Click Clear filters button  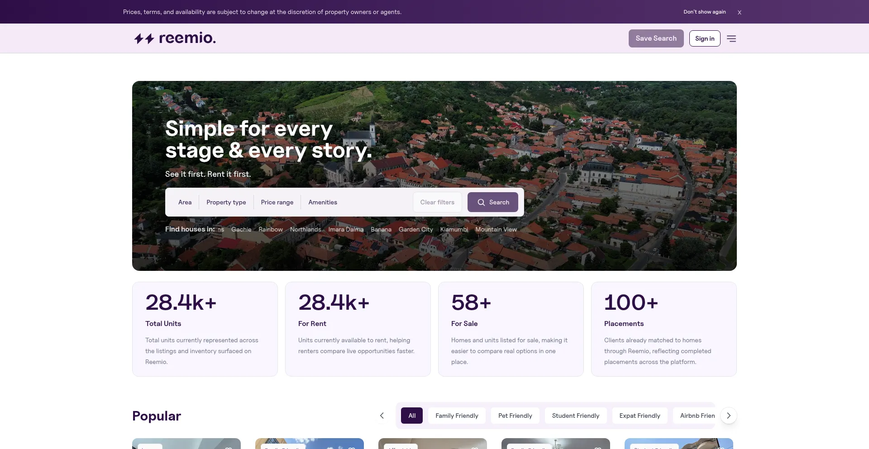[x=437, y=202]
